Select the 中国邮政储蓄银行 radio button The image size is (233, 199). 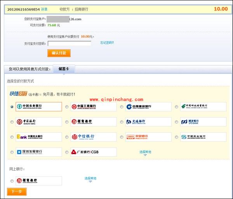click(176, 107)
